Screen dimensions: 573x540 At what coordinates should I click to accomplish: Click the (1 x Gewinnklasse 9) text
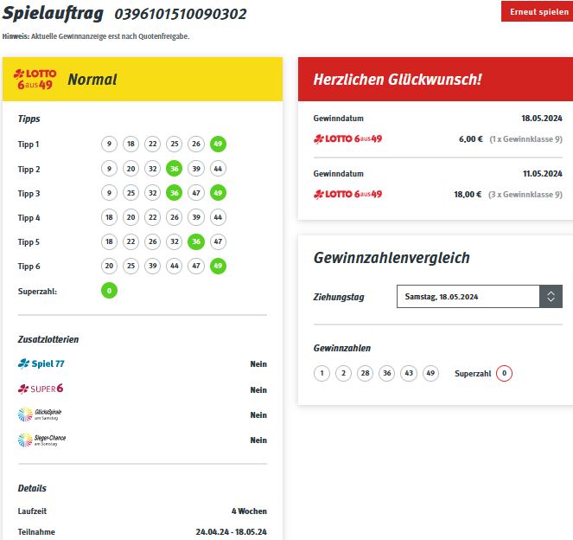[525, 139]
